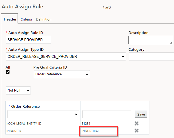Viewport: 174px width, 138px height.
Task: Click the Order Reference value text box
Action: 107,114
